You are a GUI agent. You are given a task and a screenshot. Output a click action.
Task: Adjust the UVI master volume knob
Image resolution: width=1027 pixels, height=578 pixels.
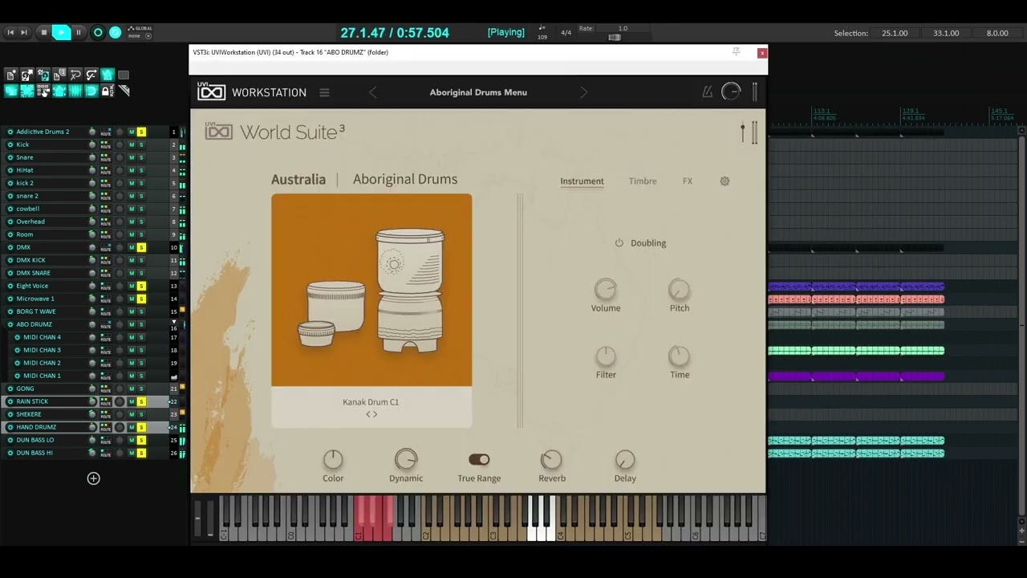pyautogui.click(x=731, y=92)
